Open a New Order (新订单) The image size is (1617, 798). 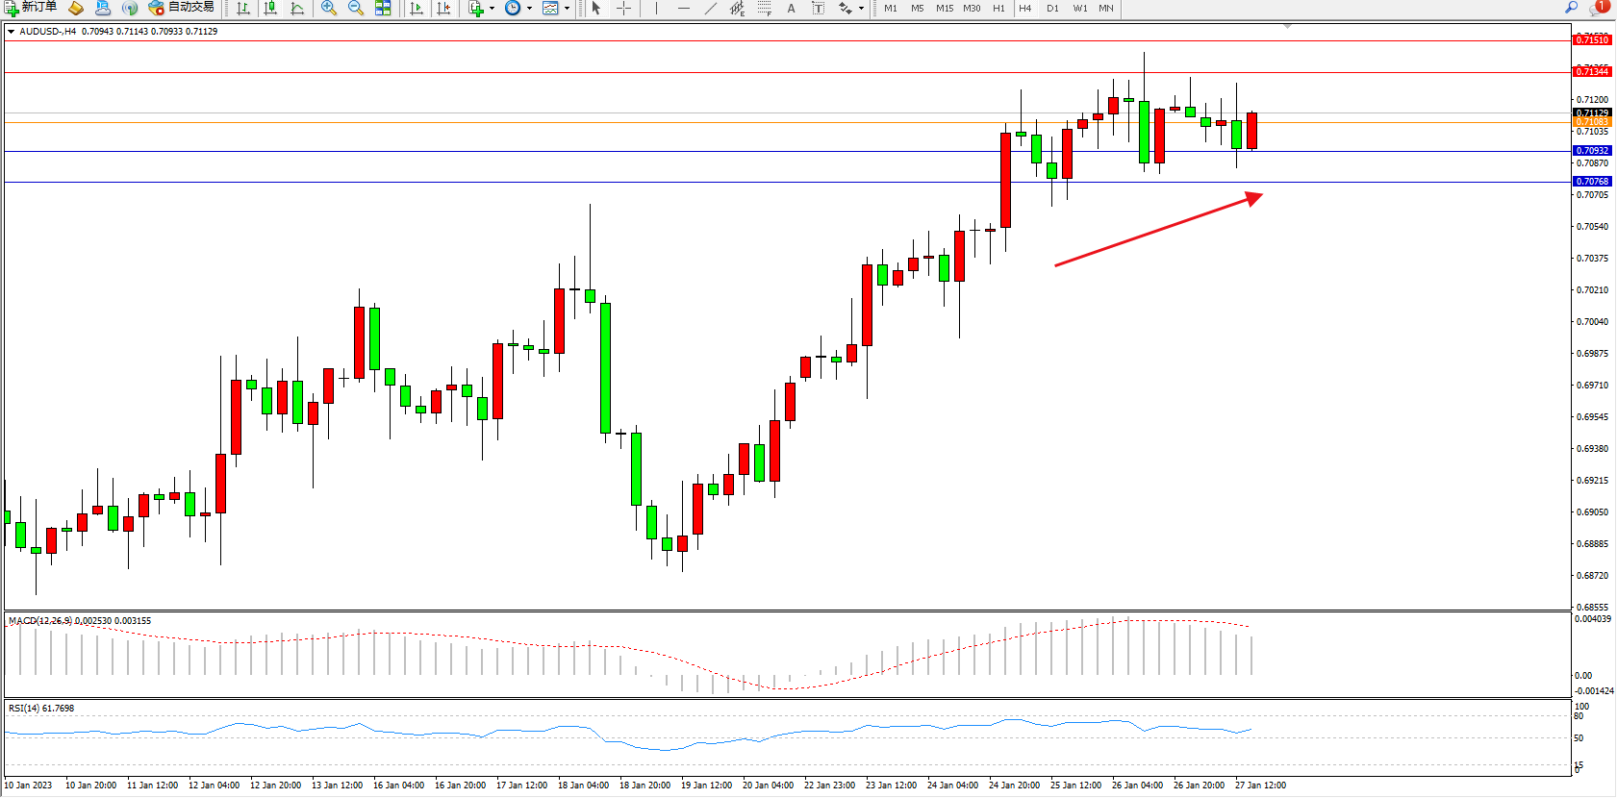[x=31, y=8]
